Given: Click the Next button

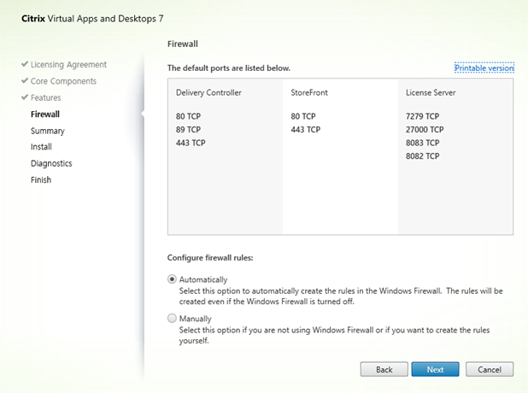Looking at the screenshot, I should (x=435, y=369).
